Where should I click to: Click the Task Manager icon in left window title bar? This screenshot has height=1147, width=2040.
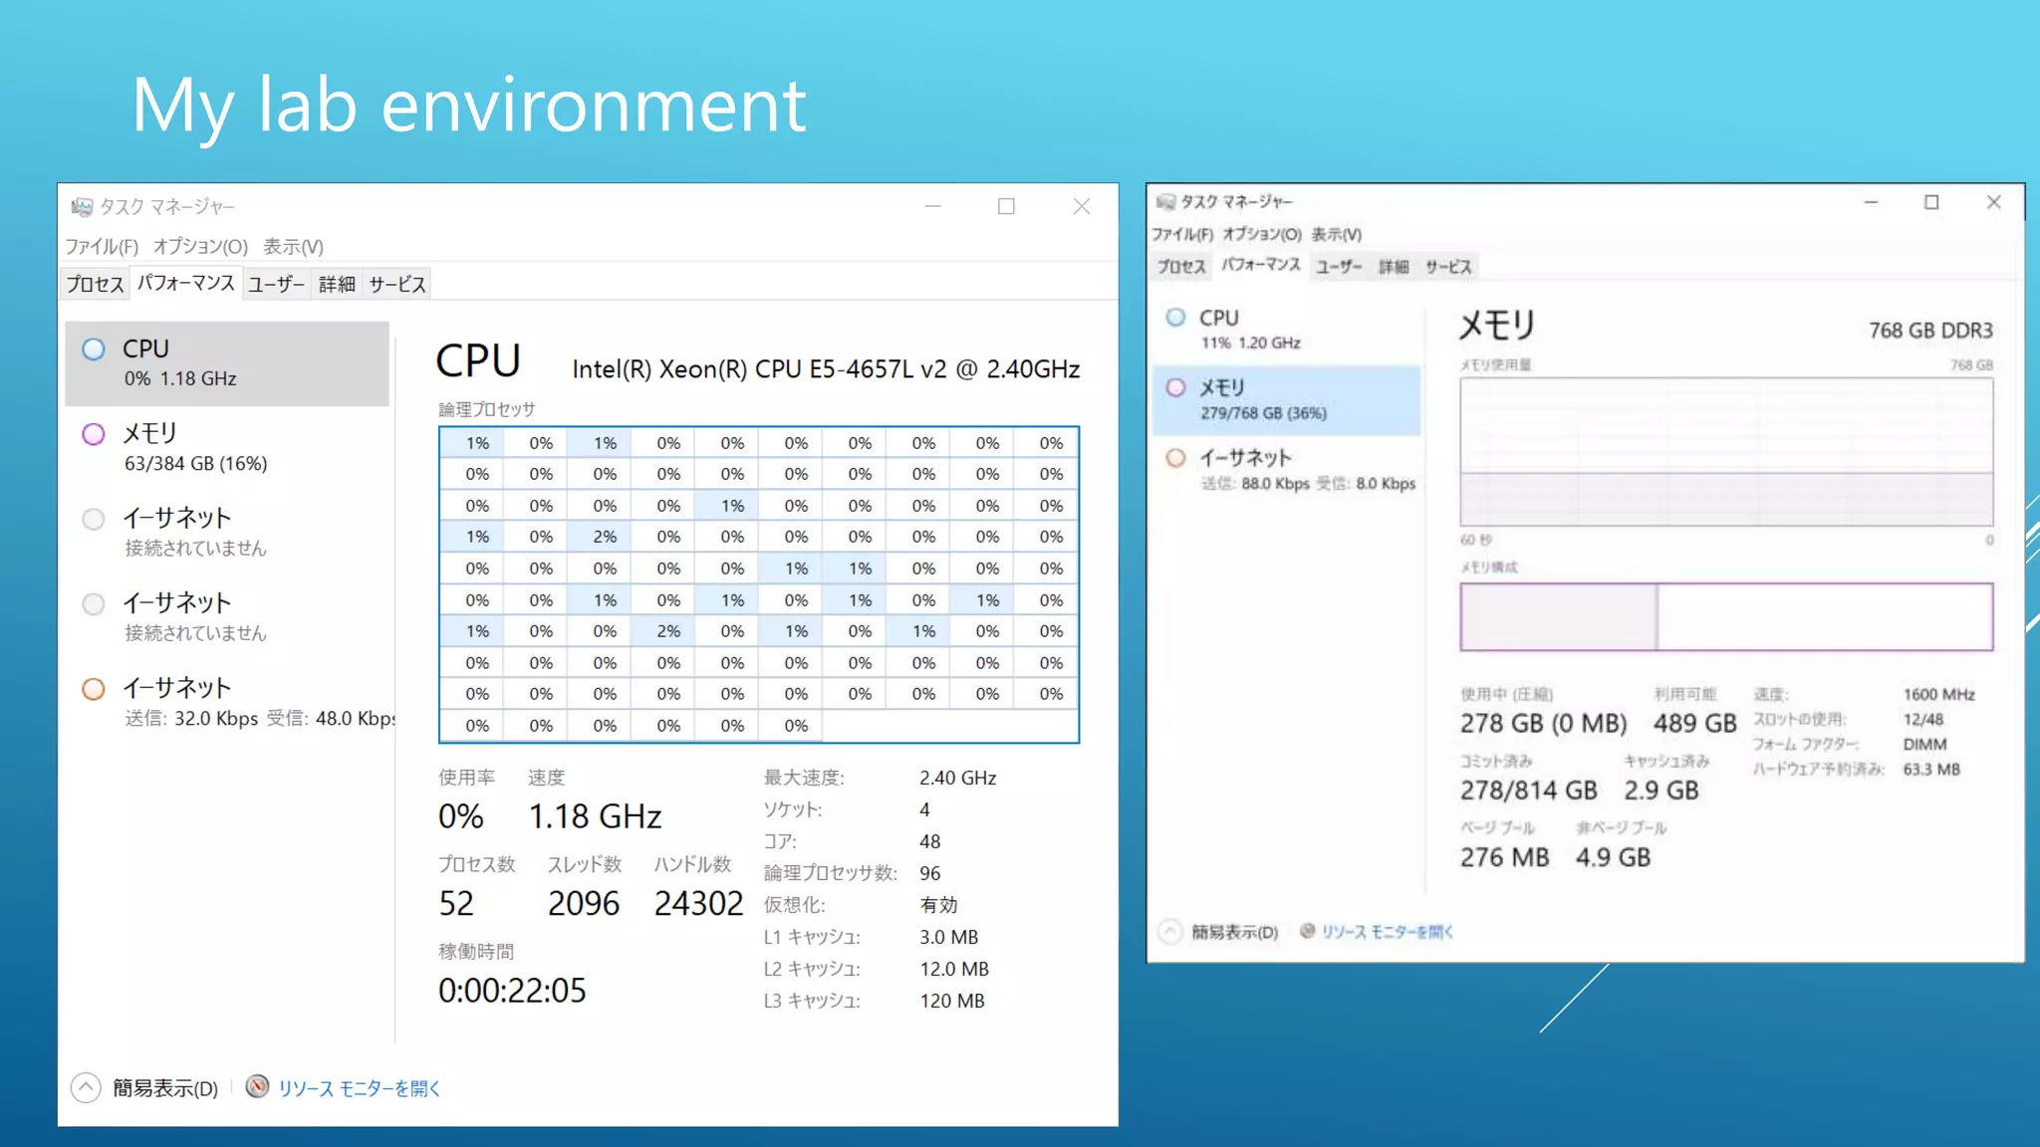[82, 206]
